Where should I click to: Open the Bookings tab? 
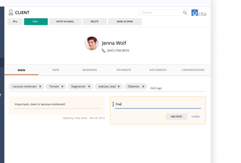click(x=90, y=70)
